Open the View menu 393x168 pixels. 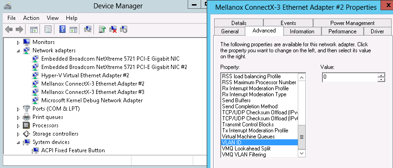tap(52, 18)
